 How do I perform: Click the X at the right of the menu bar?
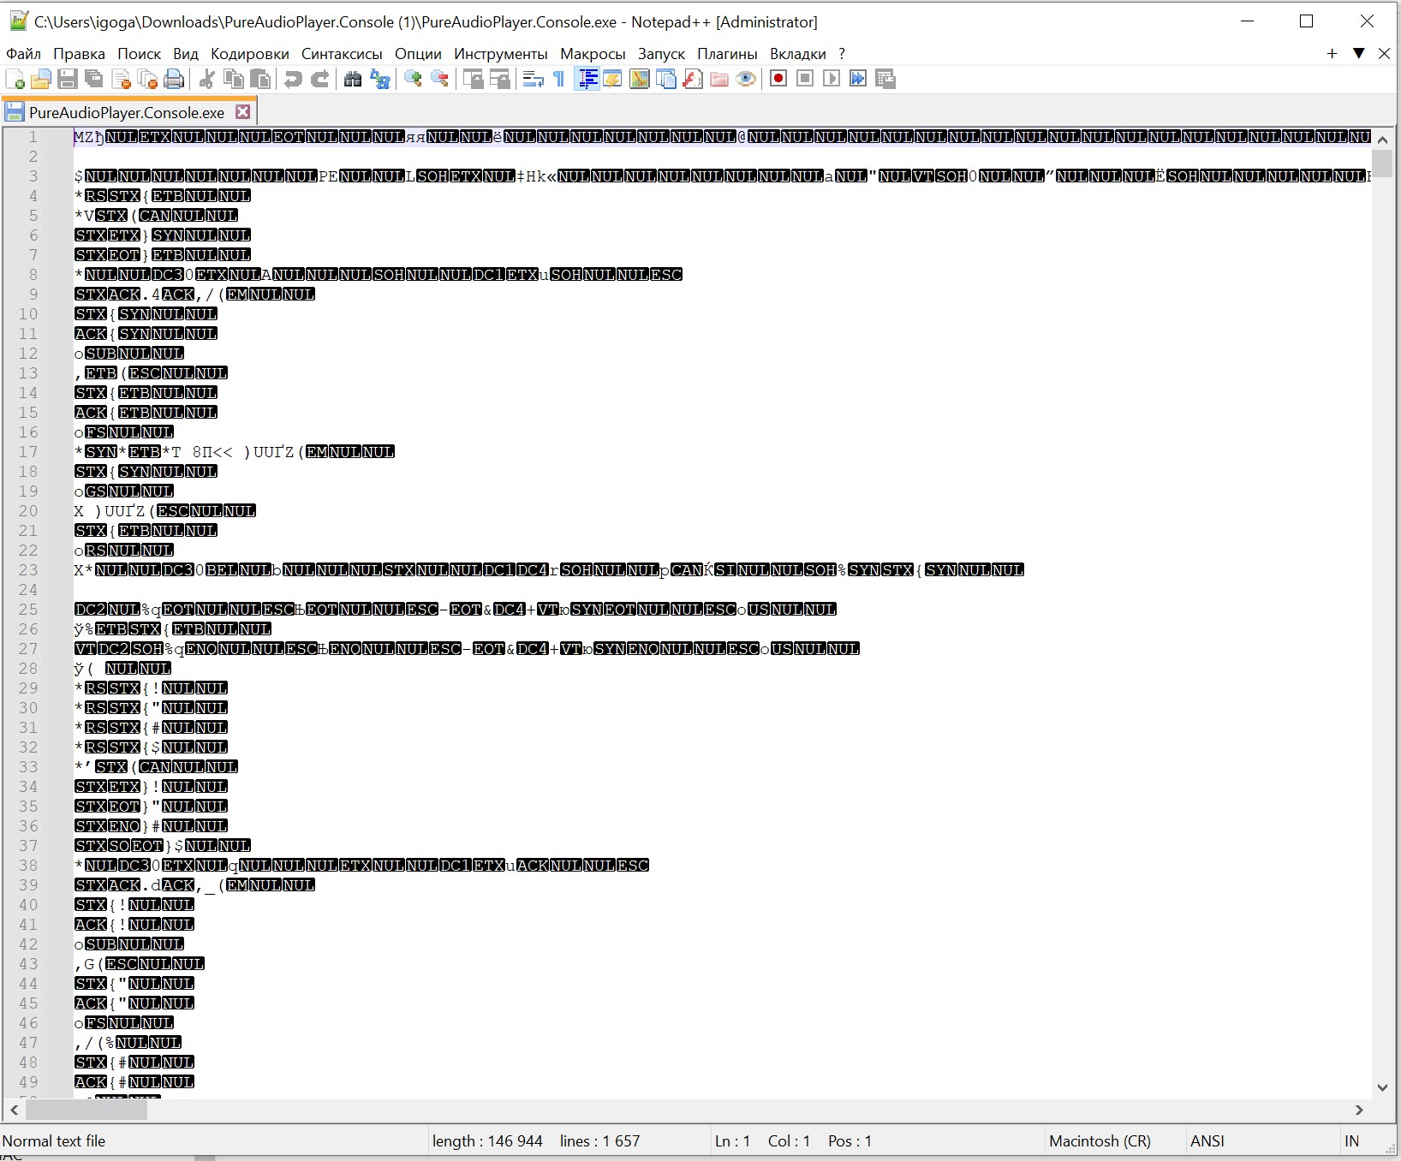coord(1384,53)
